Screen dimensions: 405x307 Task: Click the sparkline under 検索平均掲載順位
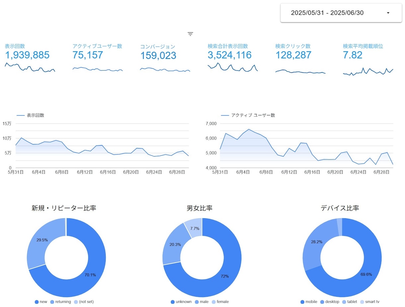click(368, 71)
